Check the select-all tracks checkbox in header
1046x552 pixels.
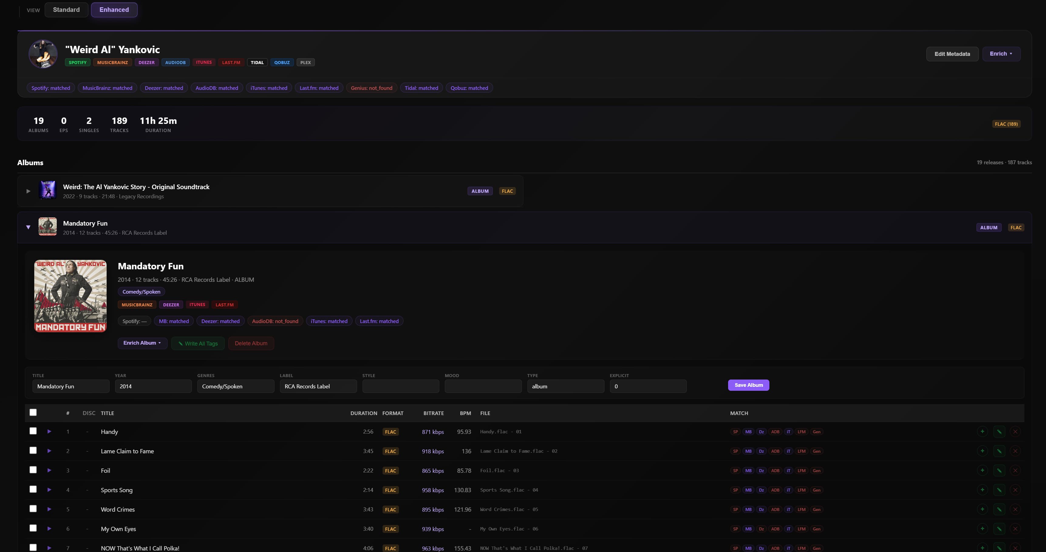(33, 412)
